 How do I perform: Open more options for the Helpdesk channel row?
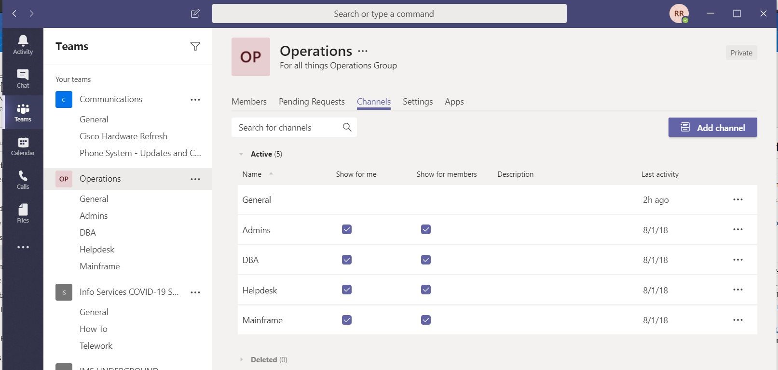[738, 290]
